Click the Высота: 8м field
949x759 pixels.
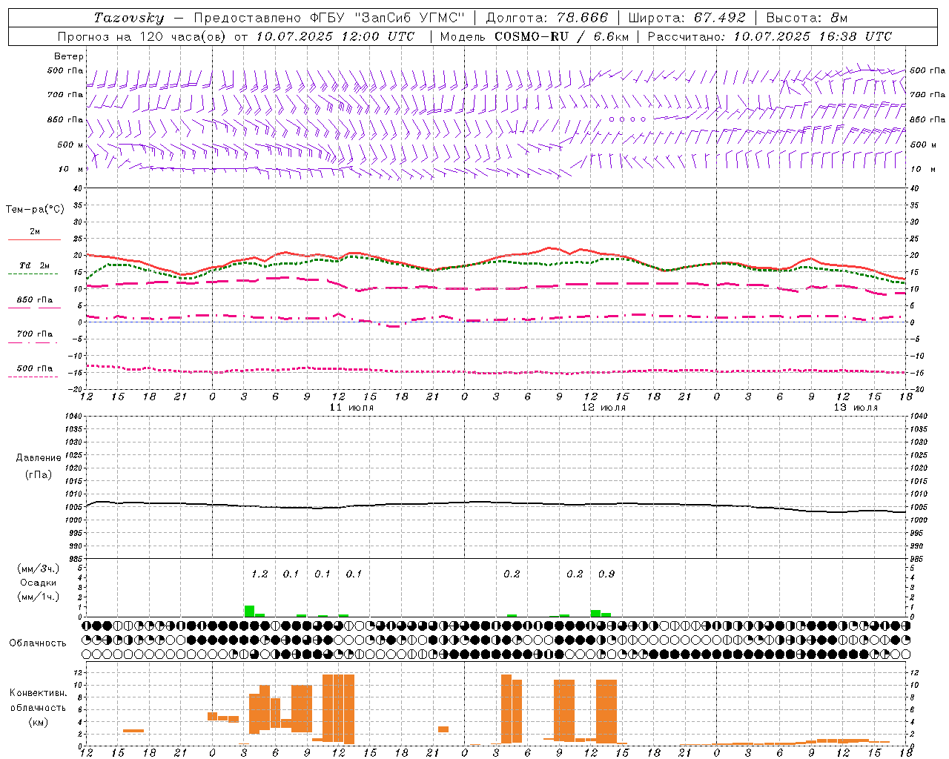click(807, 18)
